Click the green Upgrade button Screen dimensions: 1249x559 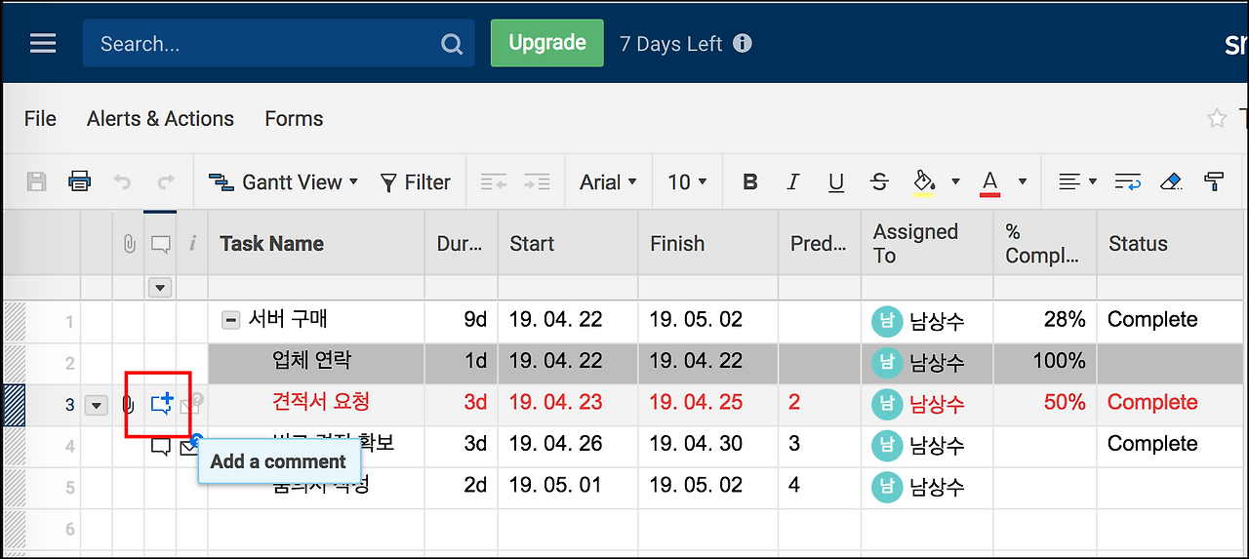(x=546, y=44)
